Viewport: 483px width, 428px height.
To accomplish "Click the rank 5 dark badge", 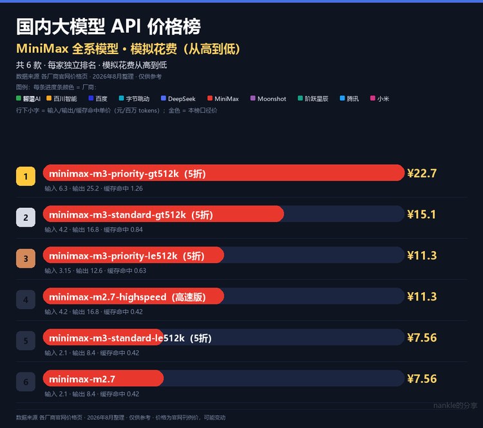I will 26,340.
